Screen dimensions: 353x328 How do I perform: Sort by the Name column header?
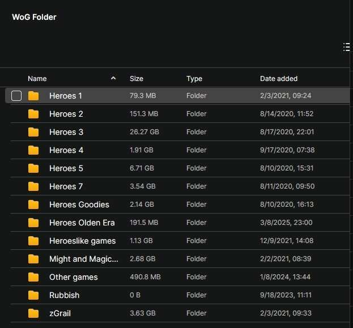37,79
